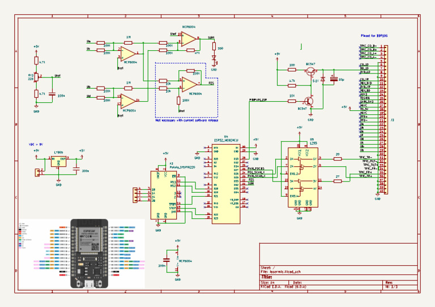Select the lower BC547 transistor symbol

click(x=309, y=102)
